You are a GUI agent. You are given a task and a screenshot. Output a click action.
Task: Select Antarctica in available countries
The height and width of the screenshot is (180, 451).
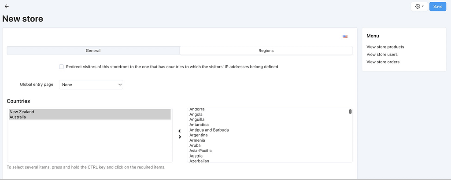click(x=199, y=125)
